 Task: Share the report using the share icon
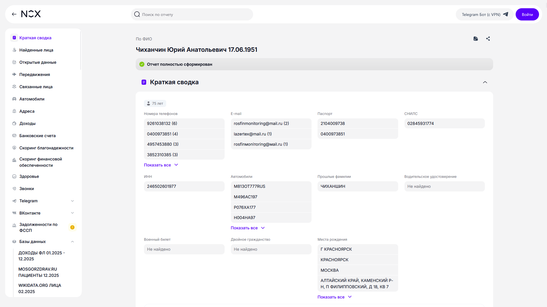click(488, 39)
